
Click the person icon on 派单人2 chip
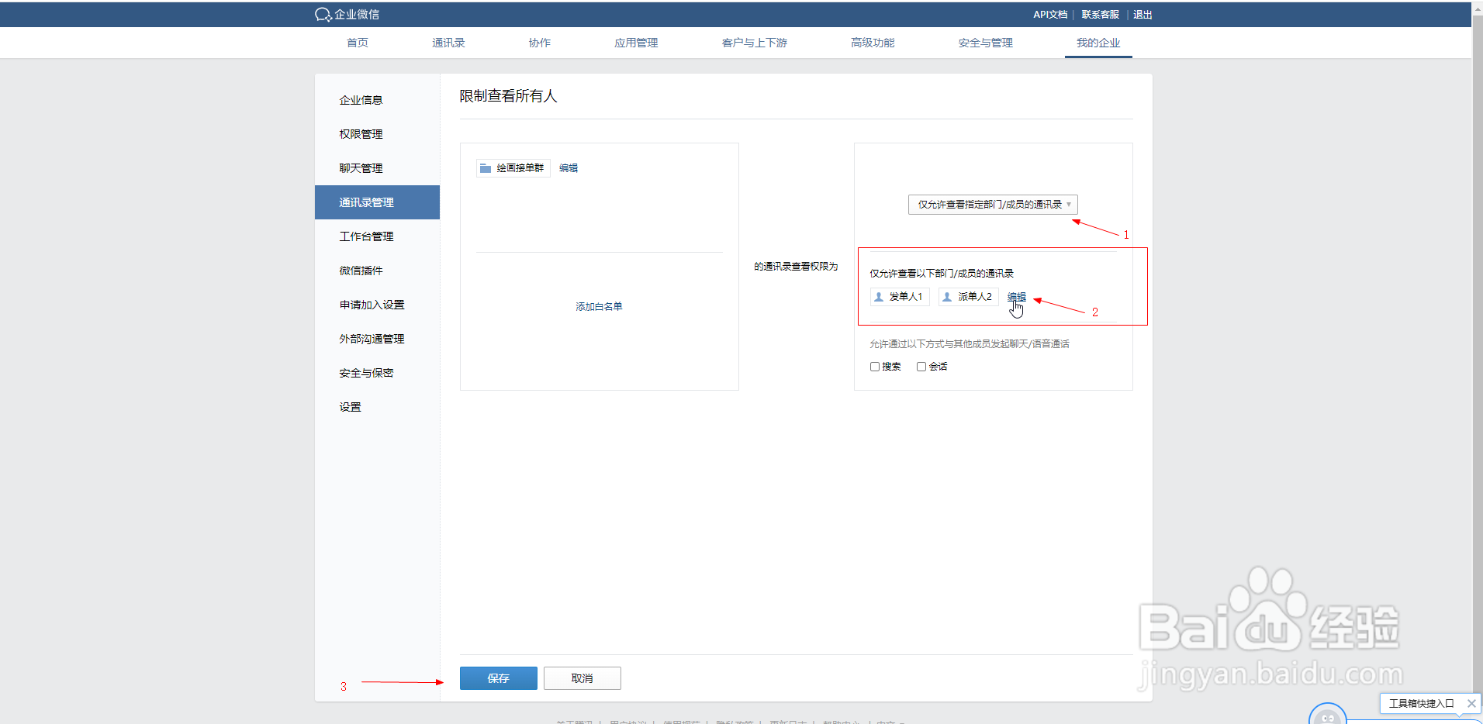pyautogui.click(x=946, y=296)
